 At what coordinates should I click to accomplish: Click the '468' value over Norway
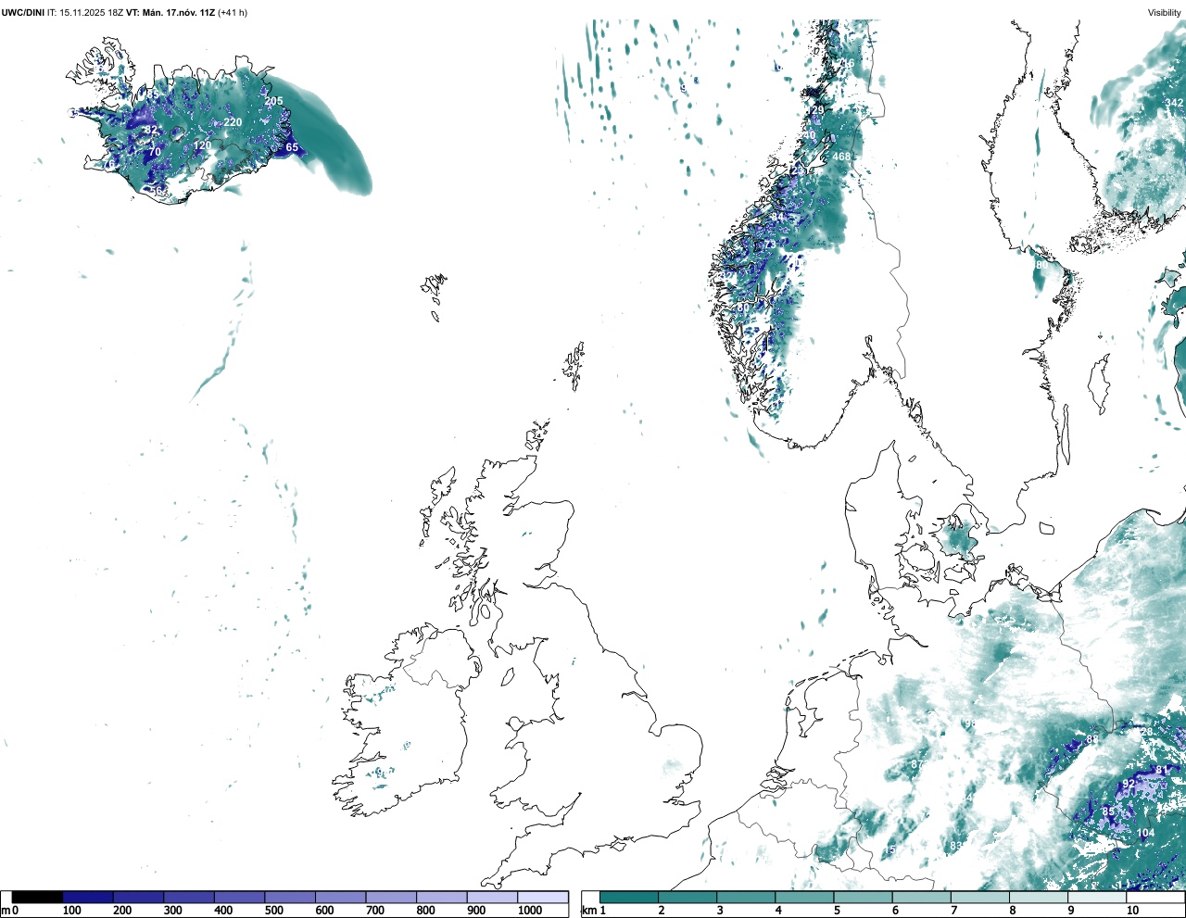[x=841, y=157]
